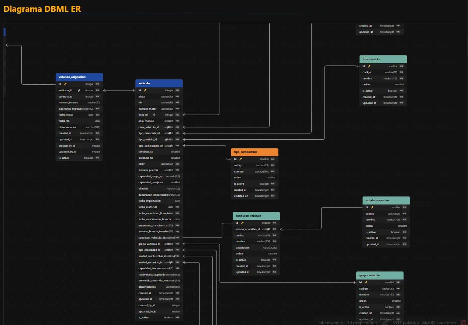This screenshot has width=468, height=325.
Task: Click the fecha_fin row
Action: coord(79,121)
